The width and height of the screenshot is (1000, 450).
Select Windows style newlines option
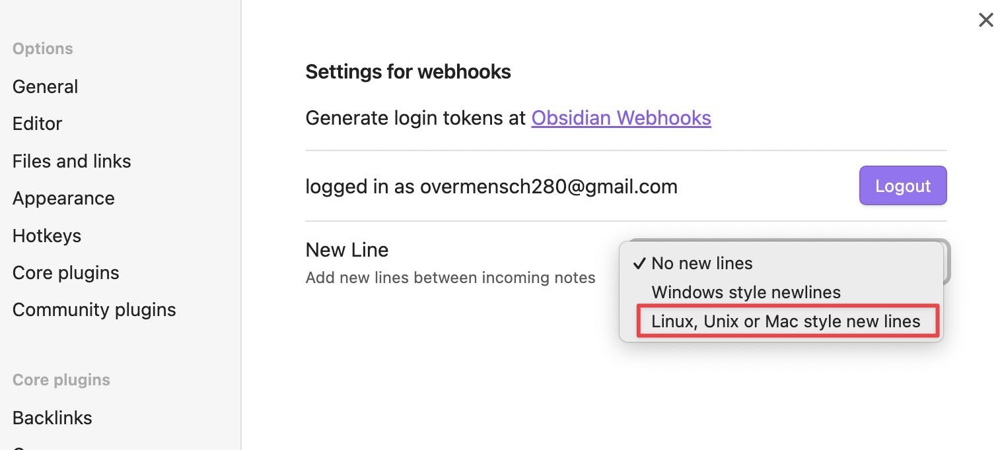pos(746,292)
